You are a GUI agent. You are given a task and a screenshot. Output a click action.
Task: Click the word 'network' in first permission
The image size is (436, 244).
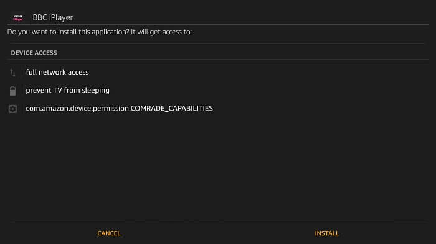pos(52,72)
